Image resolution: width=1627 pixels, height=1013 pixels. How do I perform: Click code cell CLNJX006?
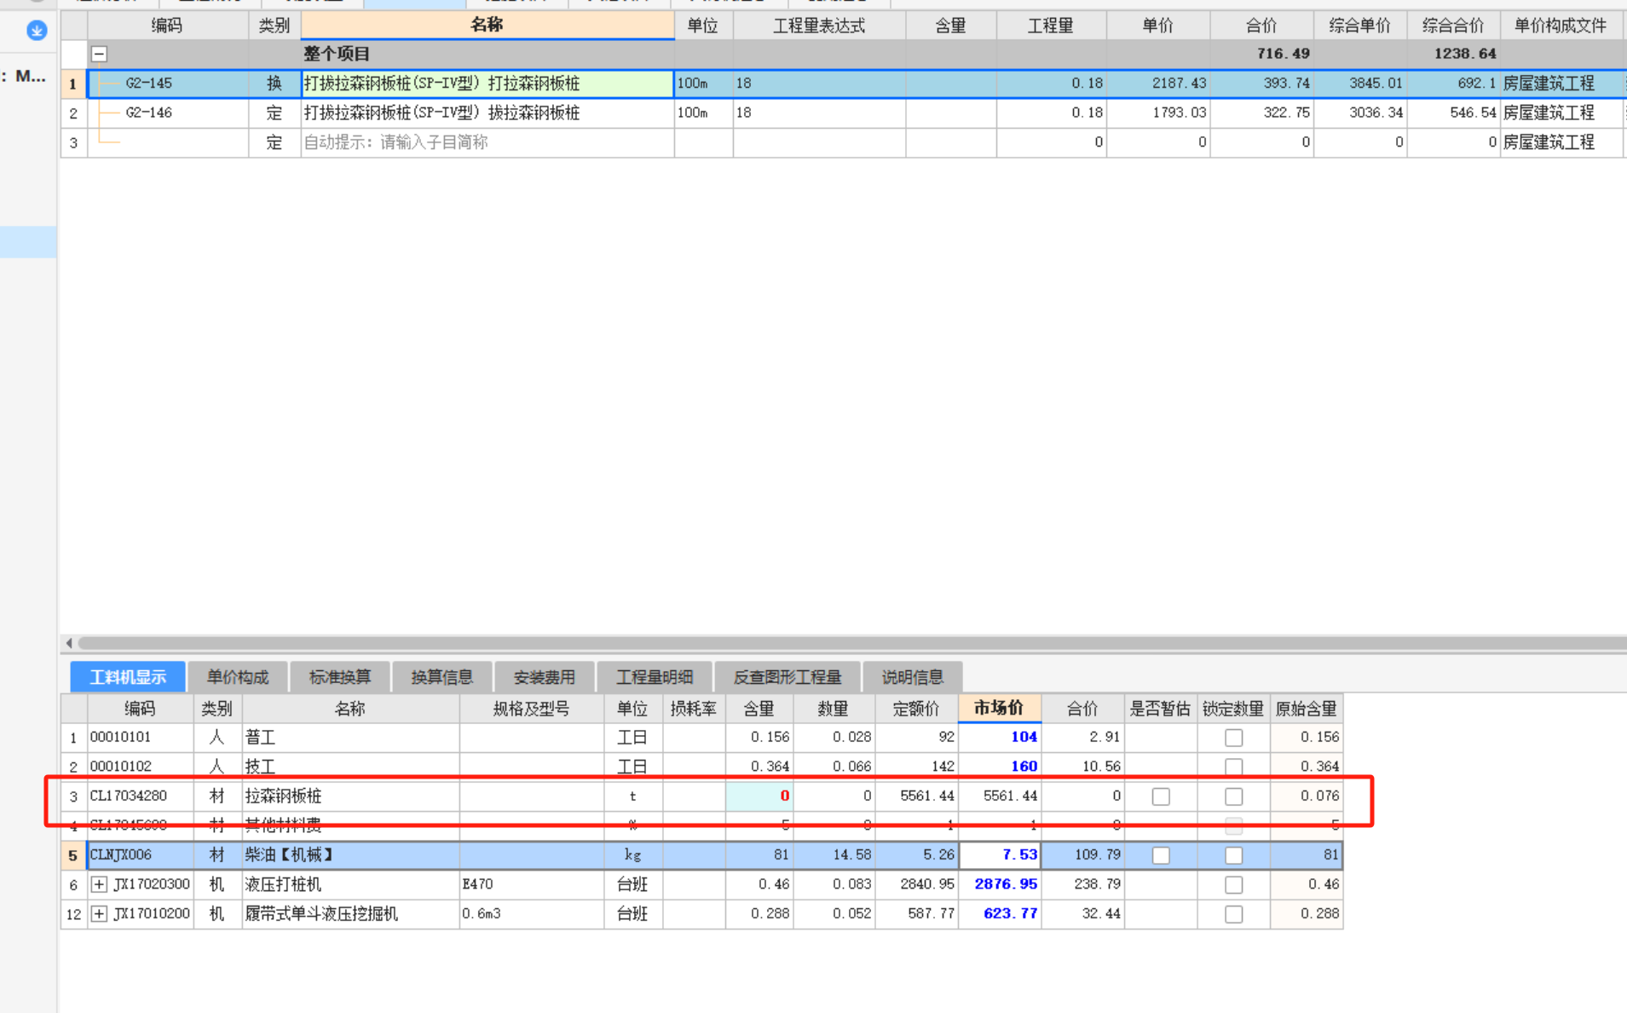(x=141, y=854)
